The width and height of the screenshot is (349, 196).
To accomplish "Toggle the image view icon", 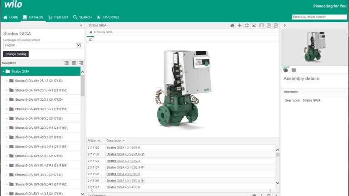I will click(254, 25).
